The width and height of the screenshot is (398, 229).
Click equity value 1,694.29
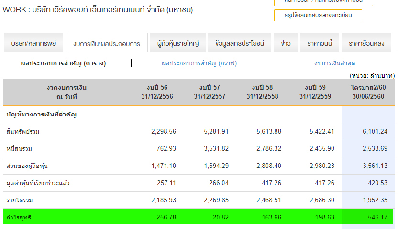coord(216,166)
